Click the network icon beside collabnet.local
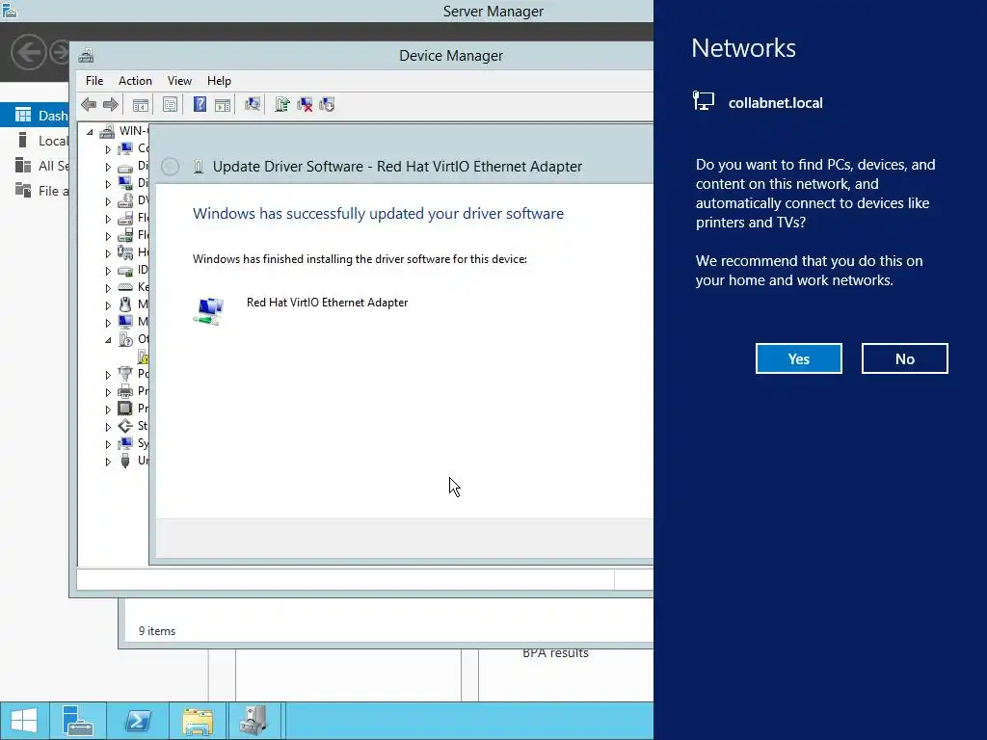 (703, 100)
